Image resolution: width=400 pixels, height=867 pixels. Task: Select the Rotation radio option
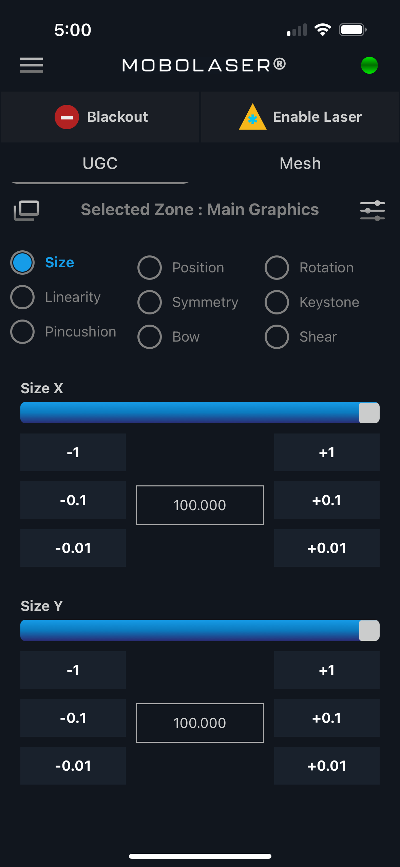[277, 268]
